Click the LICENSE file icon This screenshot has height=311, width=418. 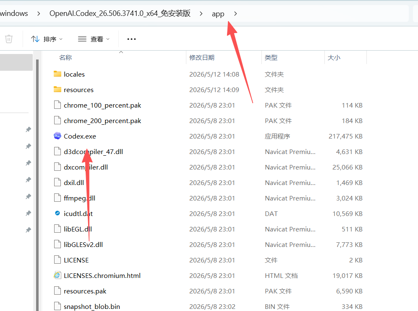pyautogui.click(x=57, y=260)
